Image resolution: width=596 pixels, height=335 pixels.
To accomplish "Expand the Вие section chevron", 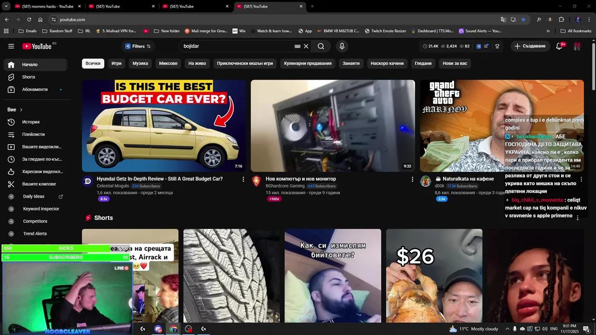I will [21, 110].
